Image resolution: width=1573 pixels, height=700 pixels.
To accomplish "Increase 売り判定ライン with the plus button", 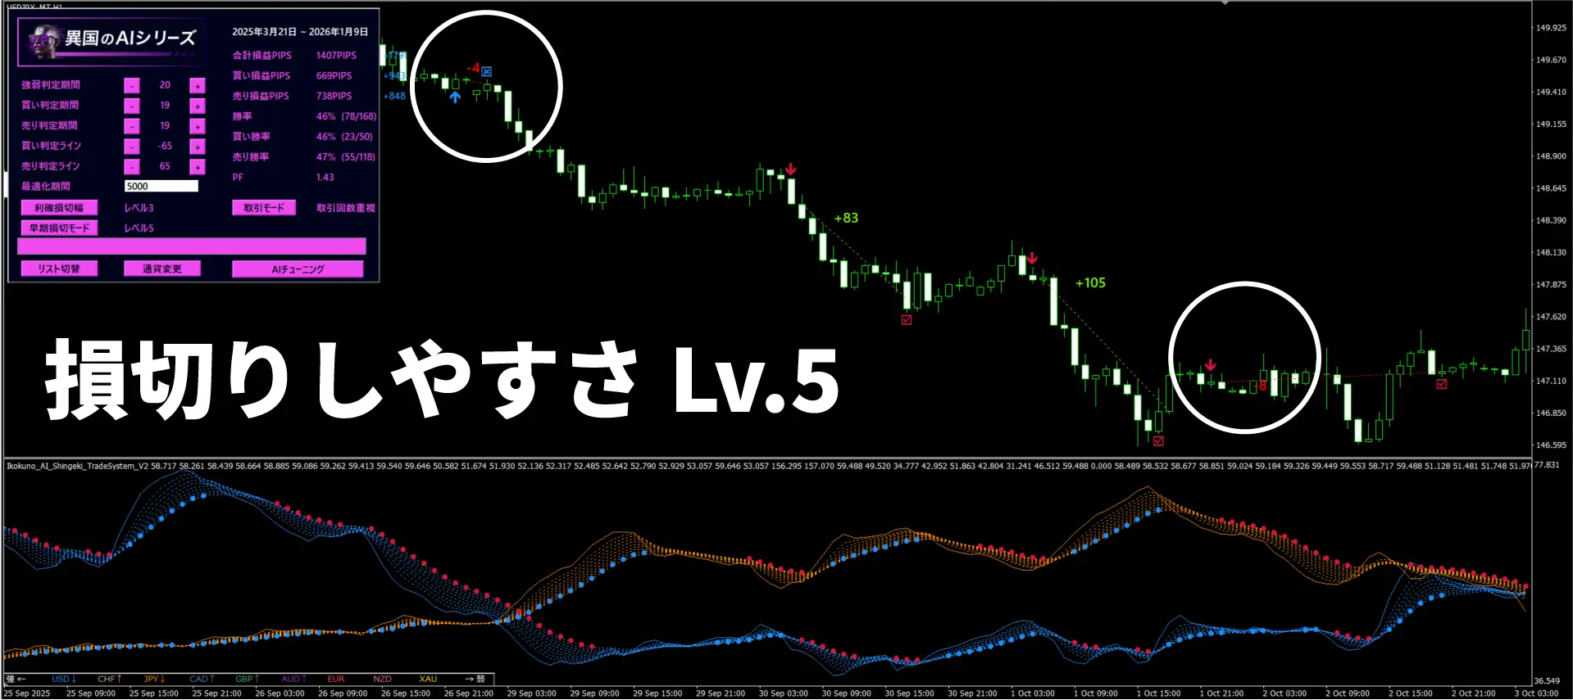I will (197, 167).
